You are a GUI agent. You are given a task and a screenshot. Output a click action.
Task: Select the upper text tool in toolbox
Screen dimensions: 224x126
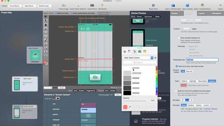pyautogui.click(x=46, y=52)
